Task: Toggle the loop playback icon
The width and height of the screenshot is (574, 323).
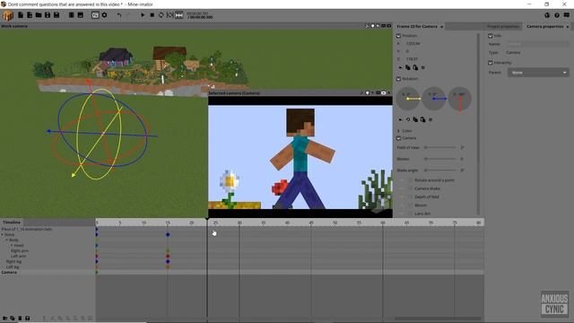Action: coord(161,15)
